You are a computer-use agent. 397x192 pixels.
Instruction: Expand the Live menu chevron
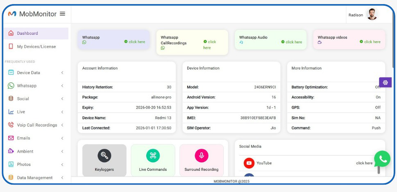[x=62, y=112]
